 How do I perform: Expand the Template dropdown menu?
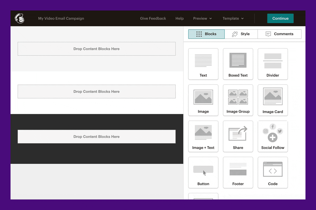233,18
